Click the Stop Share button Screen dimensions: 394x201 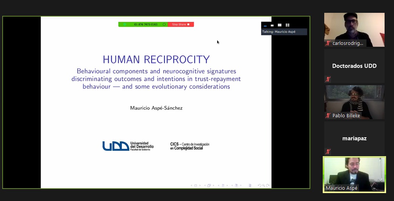click(x=181, y=25)
